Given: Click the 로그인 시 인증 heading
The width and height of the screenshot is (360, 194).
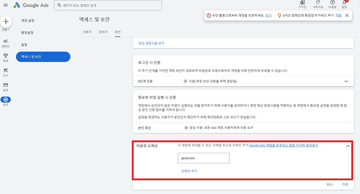Looking at the screenshot, I should [149, 63].
